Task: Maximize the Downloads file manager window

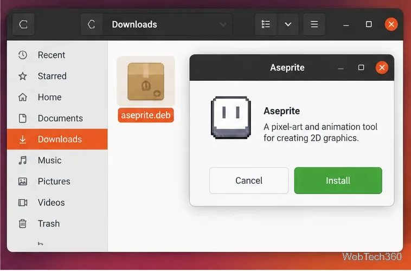Action: point(369,24)
